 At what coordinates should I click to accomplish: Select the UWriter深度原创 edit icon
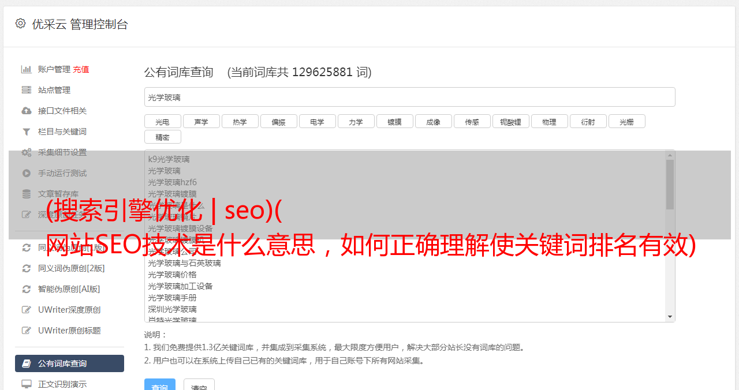click(x=26, y=310)
